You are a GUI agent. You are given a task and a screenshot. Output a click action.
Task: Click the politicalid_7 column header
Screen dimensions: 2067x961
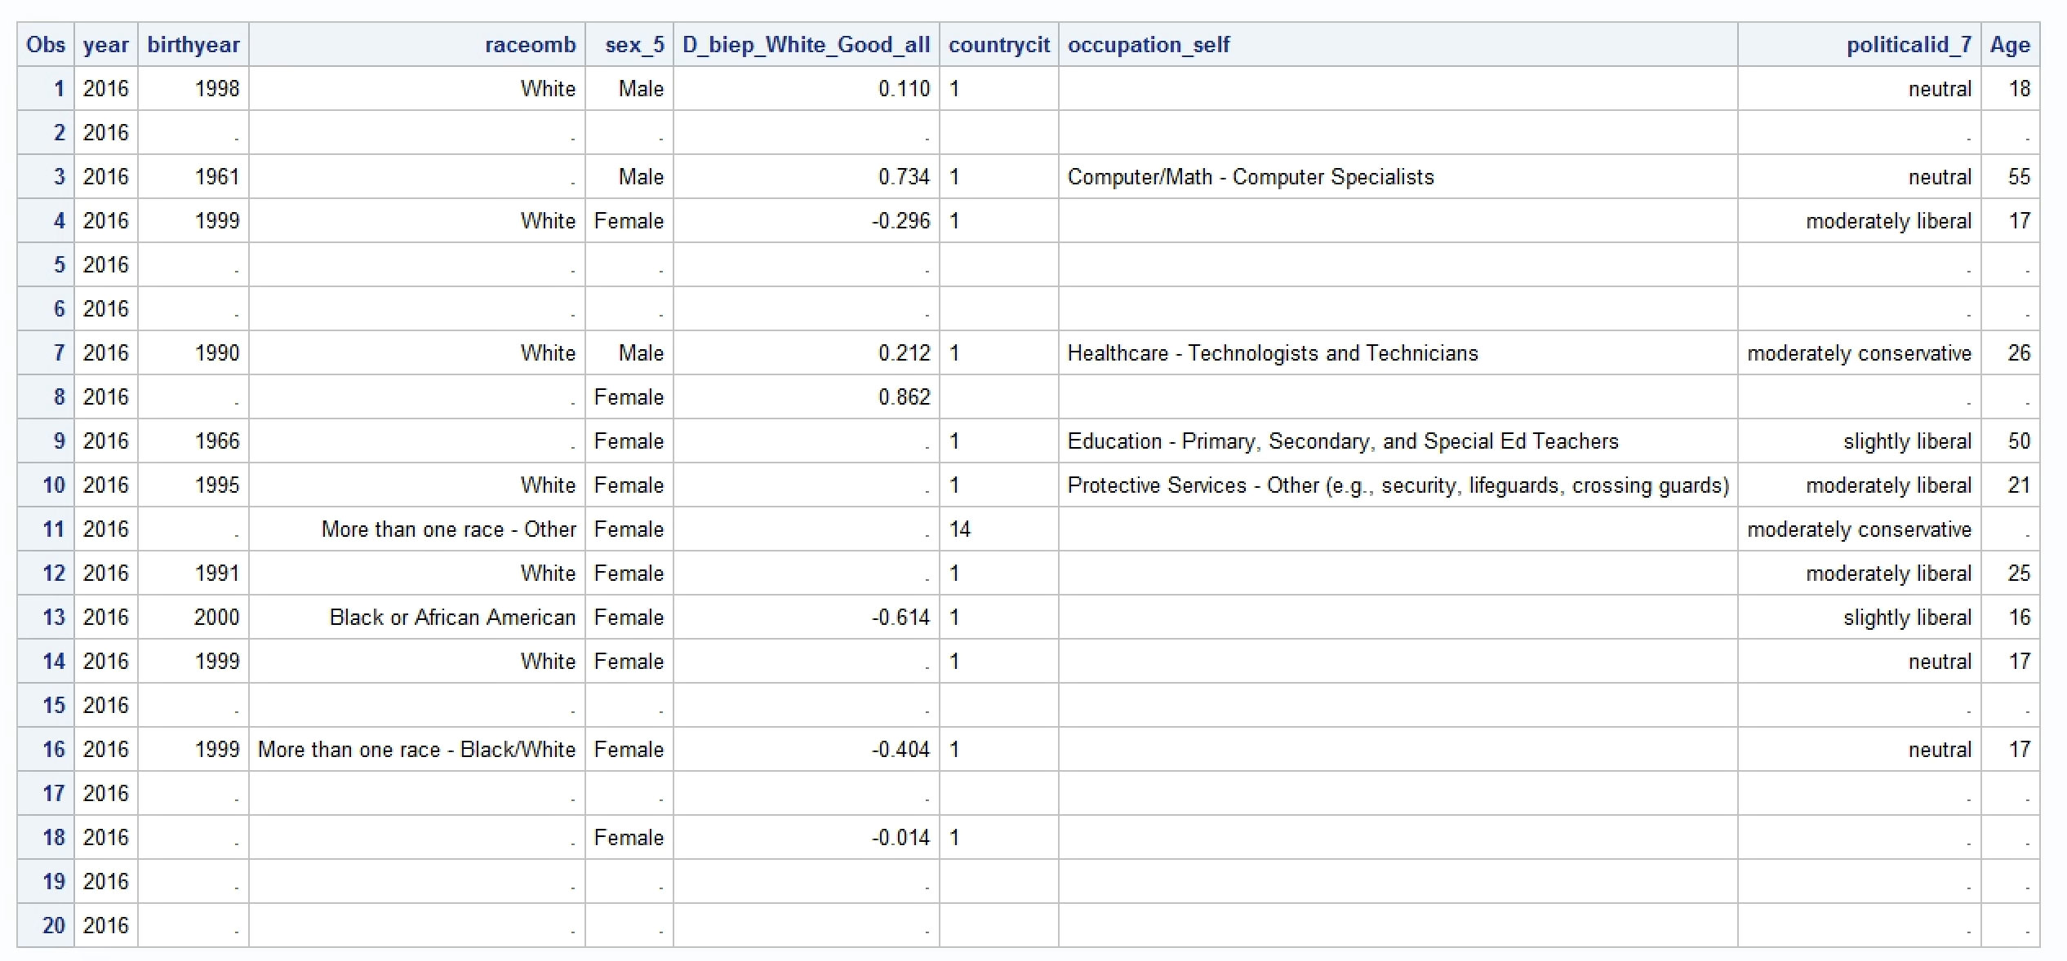pos(1909,45)
